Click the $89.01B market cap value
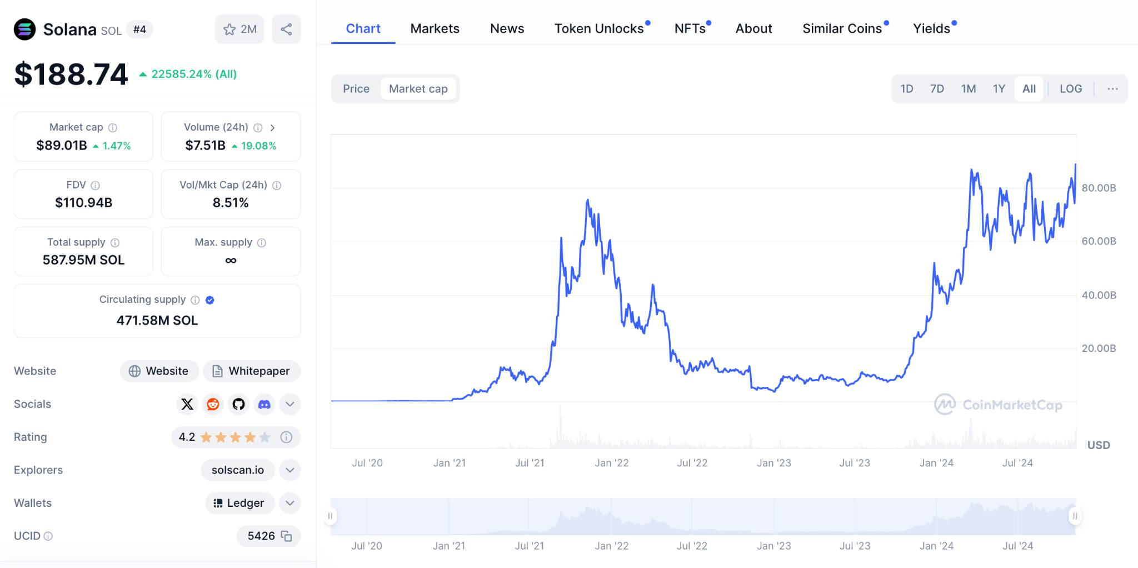This screenshot has width=1138, height=568. coord(62,146)
